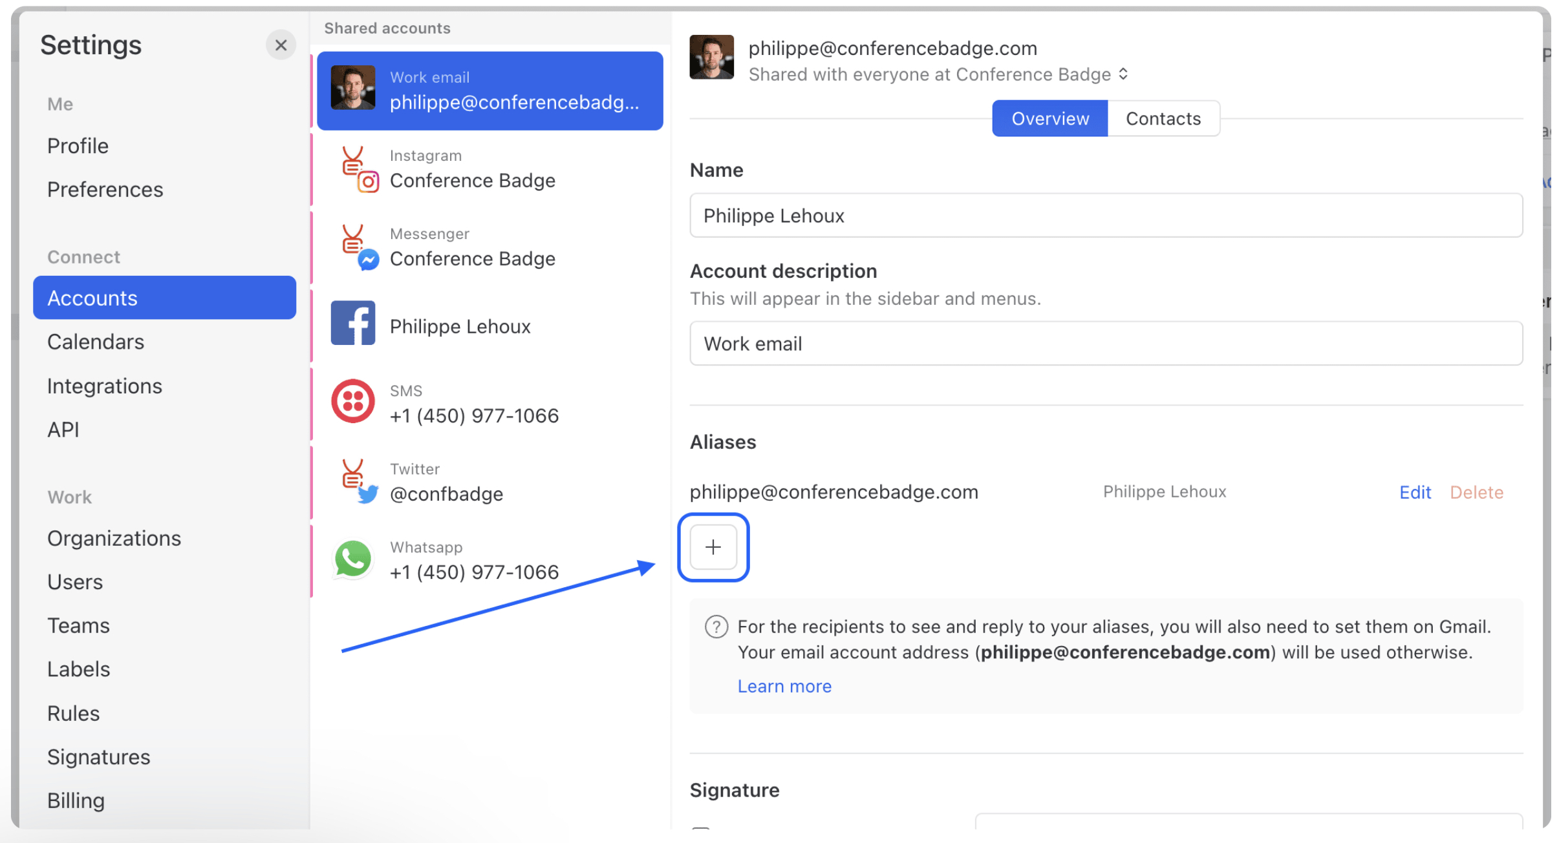Open the Learn more link about aliases

tap(784, 686)
